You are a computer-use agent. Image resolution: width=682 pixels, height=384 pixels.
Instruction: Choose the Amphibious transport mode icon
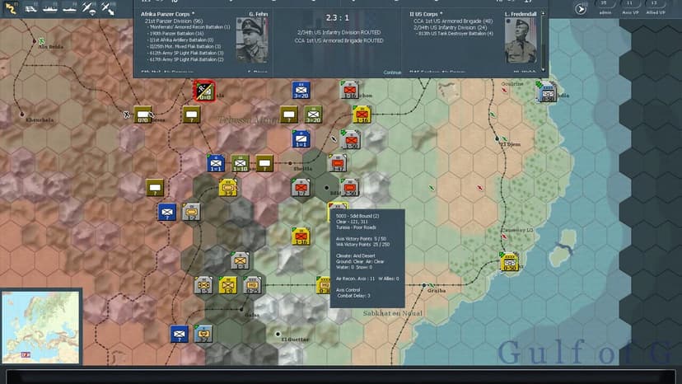[x=69, y=8]
